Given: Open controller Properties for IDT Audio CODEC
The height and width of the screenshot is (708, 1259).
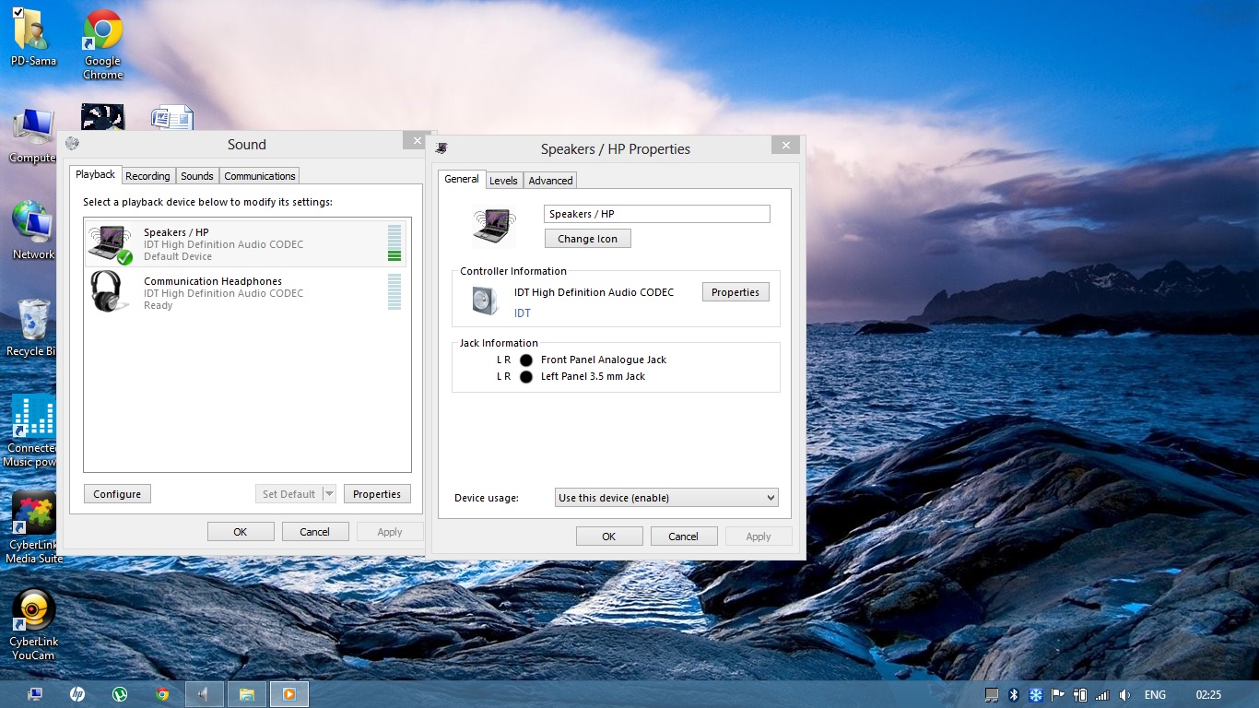Looking at the screenshot, I should 735,292.
